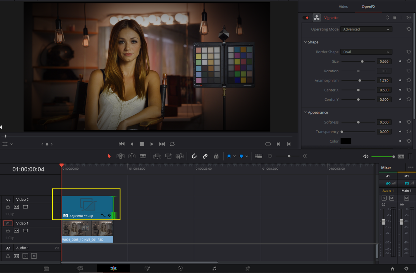416x273 pixels.
Task: Mute Audio 1 in the A1 track header
Action: click(34, 256)
